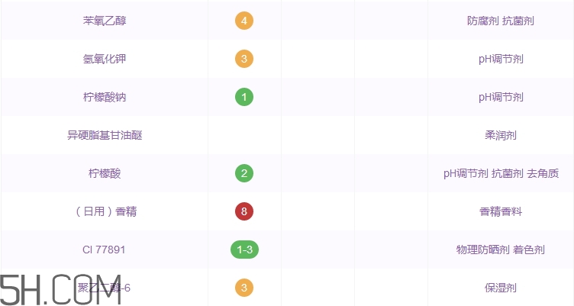Click the 物理防晒剂 着色剂 function text
This screenshot has height=306, width=574.
501,250
